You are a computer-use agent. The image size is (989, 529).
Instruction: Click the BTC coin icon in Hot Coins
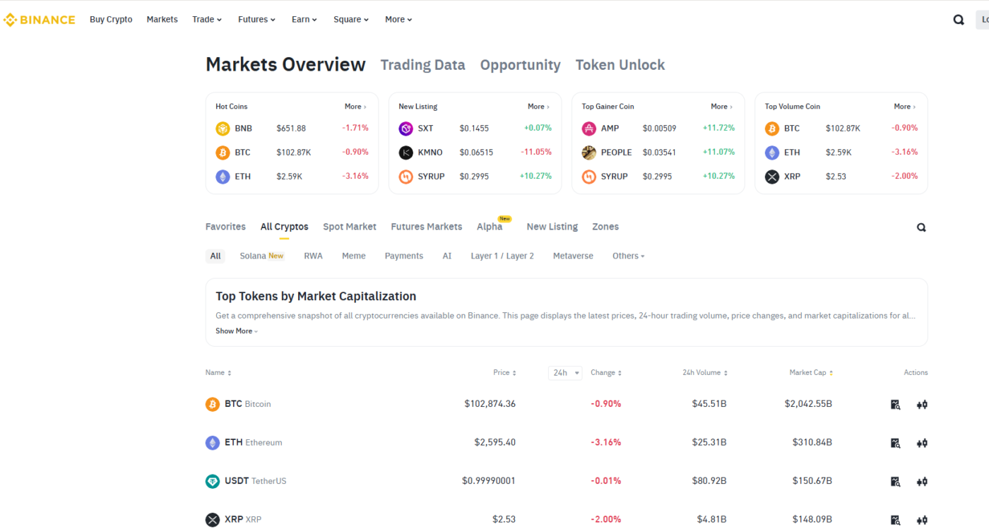click(x=223, y=153)
